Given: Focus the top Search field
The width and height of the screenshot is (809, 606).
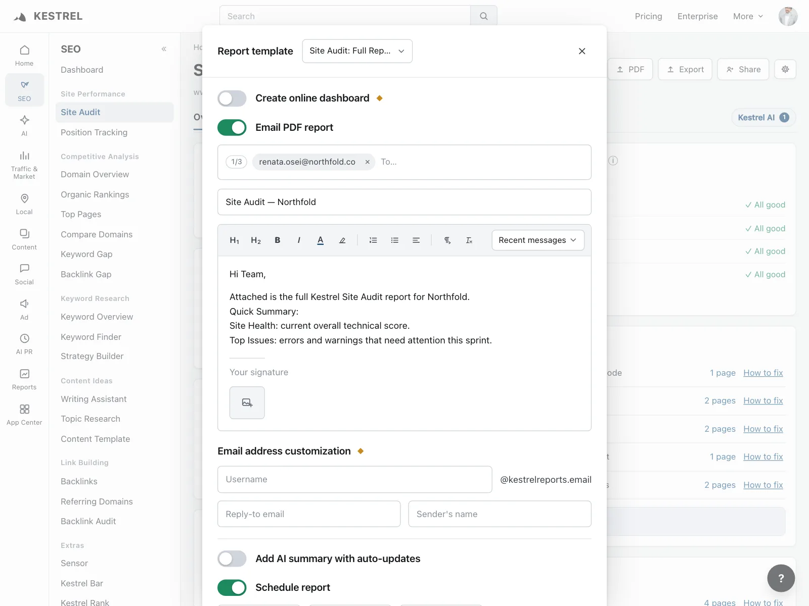Looking at the screenshot, I should (x=345, y=16).
